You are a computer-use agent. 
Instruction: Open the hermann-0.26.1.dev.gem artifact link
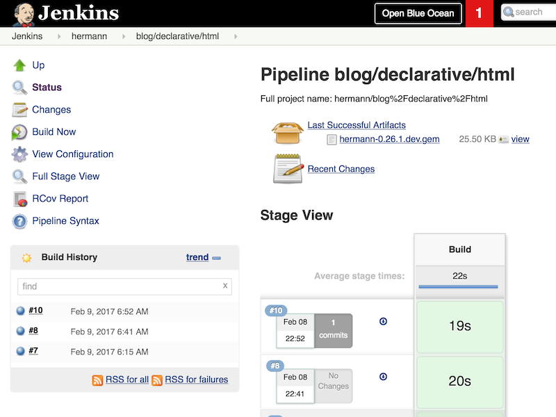[389, 139]
